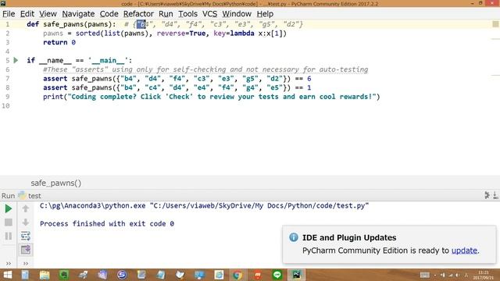Open the Tools menu
Image resolution: width=500 pixels, height=281 pixels.
(x=187, y=14)
